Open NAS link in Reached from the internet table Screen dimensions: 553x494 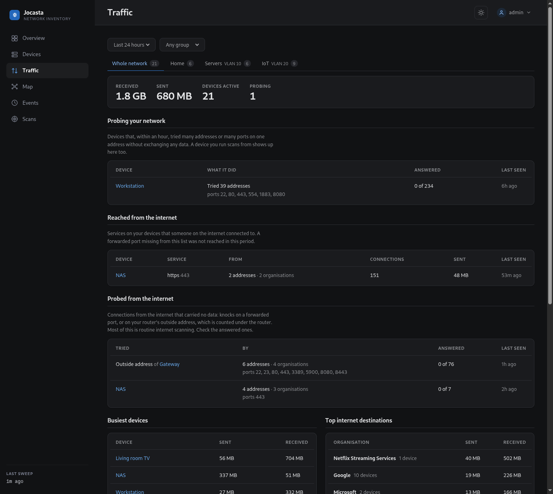pos(121,275)
